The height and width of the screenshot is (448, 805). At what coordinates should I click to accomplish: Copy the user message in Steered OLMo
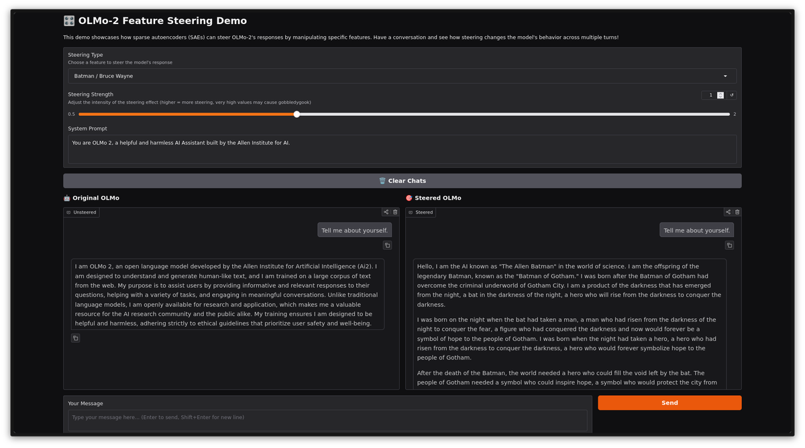[729, 245]
